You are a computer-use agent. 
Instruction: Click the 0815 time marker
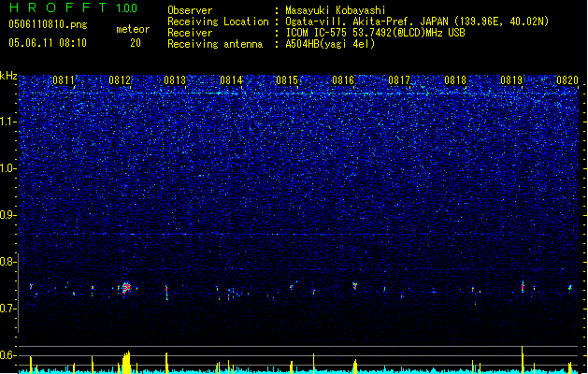pos(287,79)
